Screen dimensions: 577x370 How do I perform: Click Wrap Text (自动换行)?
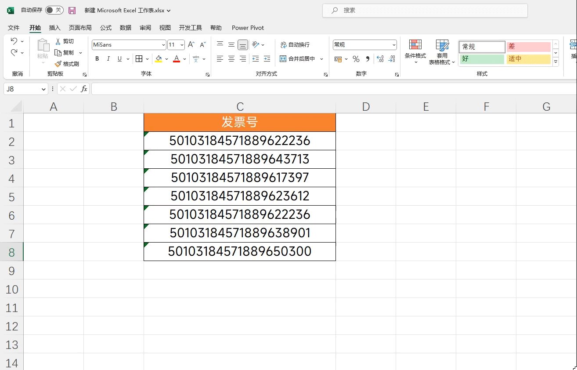point(295,44)
